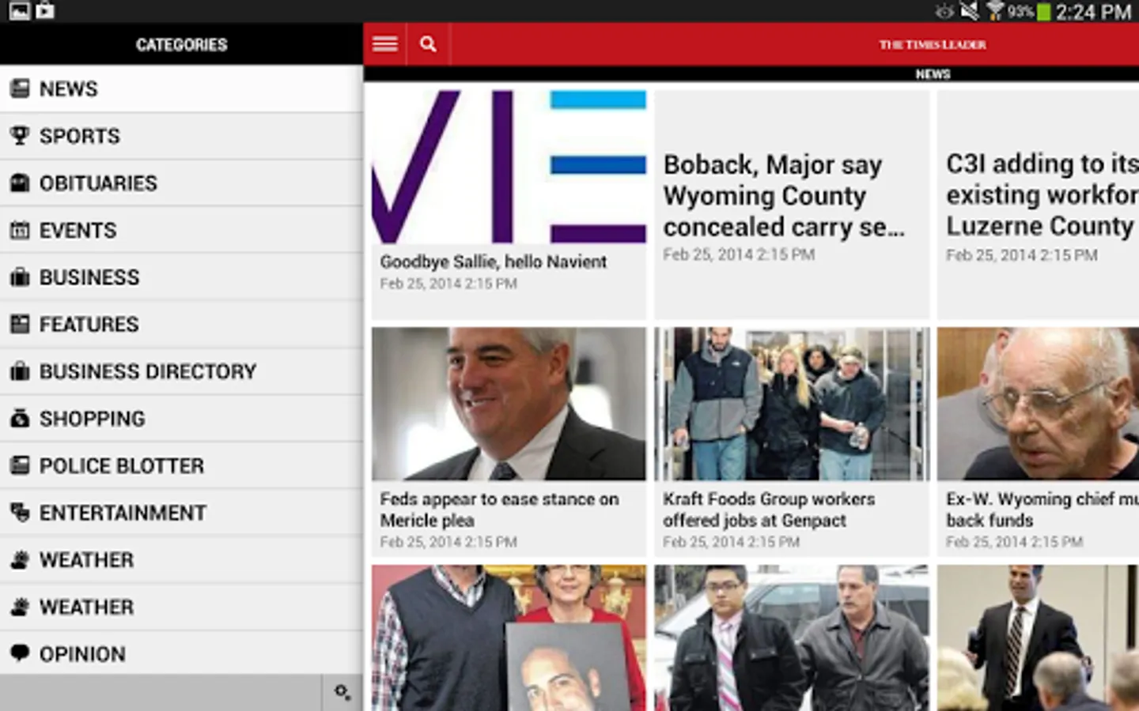Viewport: 1139px width, 711px height.
Task: Tap the hamburger menu icon
Action: click(x=385, y=44)
